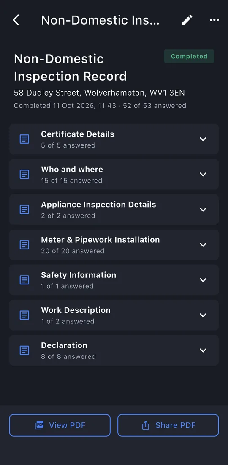
Task: Expand the Work Description chevron
Action: click(203, 315)
